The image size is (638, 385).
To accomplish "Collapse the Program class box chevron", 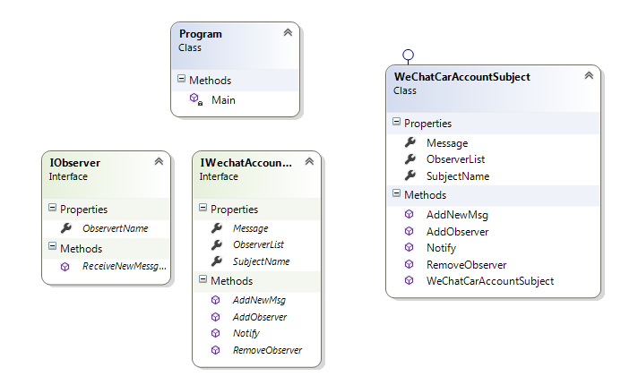I will 288,32.
